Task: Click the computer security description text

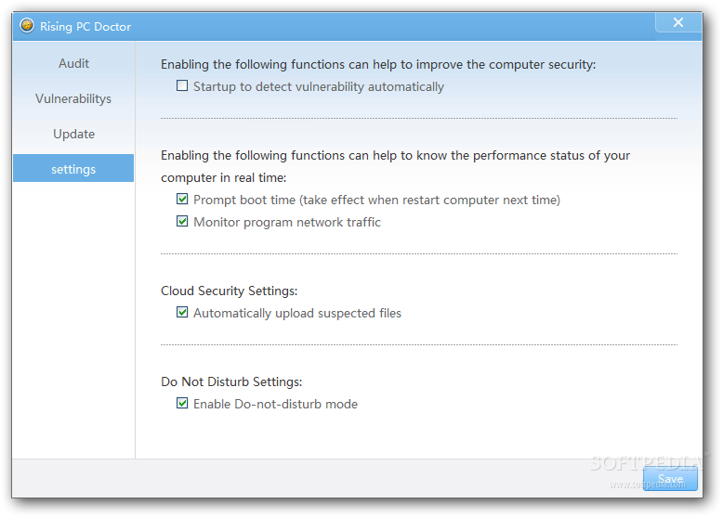Action: click(378, 64)
